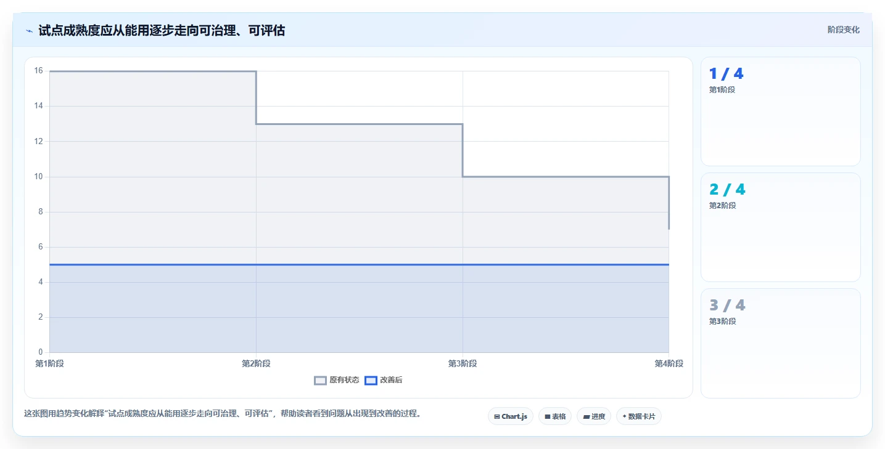Click the 第4阶段 x-axis label
Viewport: 885px width, 449px height.
click(669, 363)
